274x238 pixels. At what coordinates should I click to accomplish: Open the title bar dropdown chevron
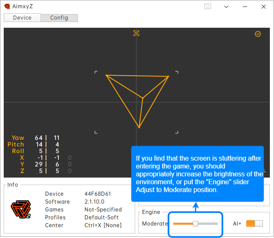pyautogui.click(x=226, y=7)
